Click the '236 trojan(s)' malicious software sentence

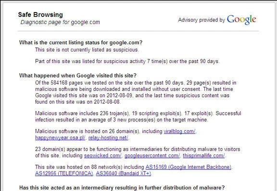click(x=138, y=116)
